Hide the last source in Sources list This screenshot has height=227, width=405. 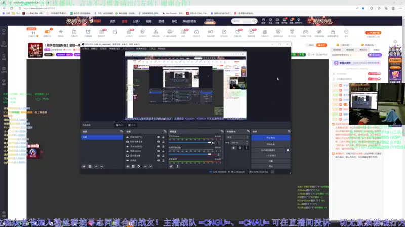click(x=158, y=160)
